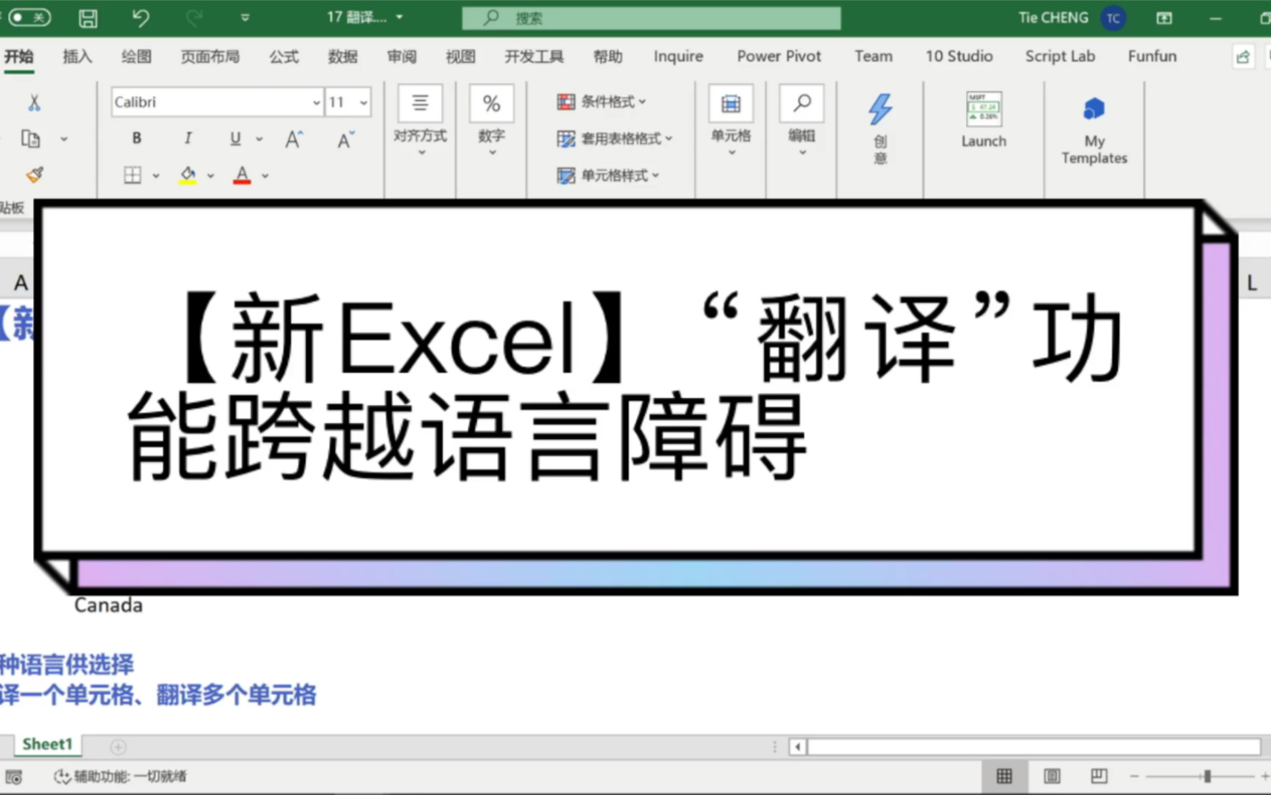Expand fill color dropdown arrow
The width and height of the screenshot is (1271, 795).
[x=211, y=175]
